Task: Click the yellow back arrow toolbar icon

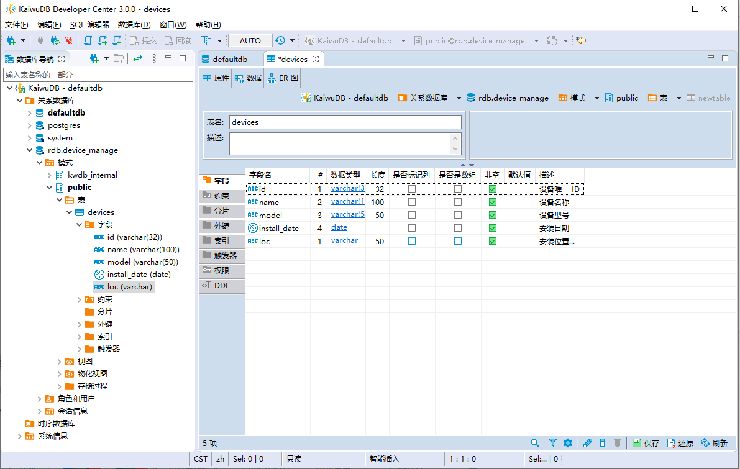Action: [x=582, y=40]
